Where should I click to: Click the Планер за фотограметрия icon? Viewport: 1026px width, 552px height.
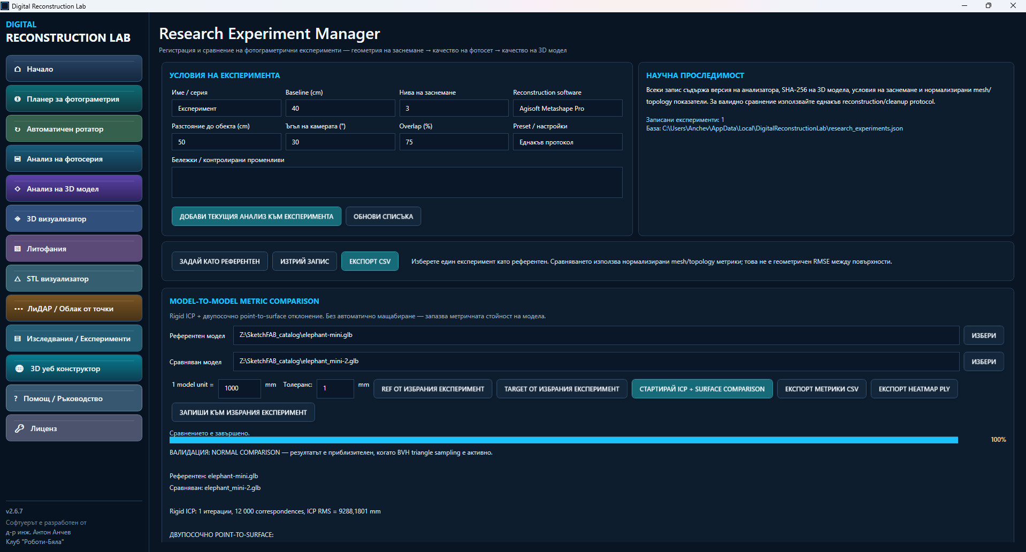[x=18, y=99]
